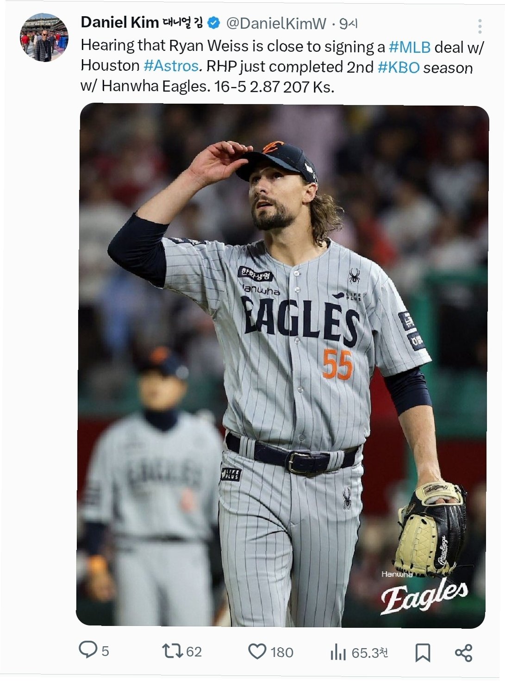Open the #KBO hashtag

coord(399,67)
